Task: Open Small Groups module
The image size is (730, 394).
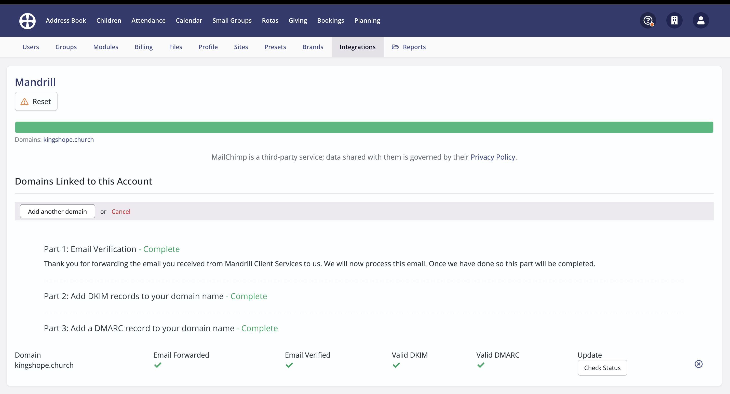Action: [x=232, y=20]
